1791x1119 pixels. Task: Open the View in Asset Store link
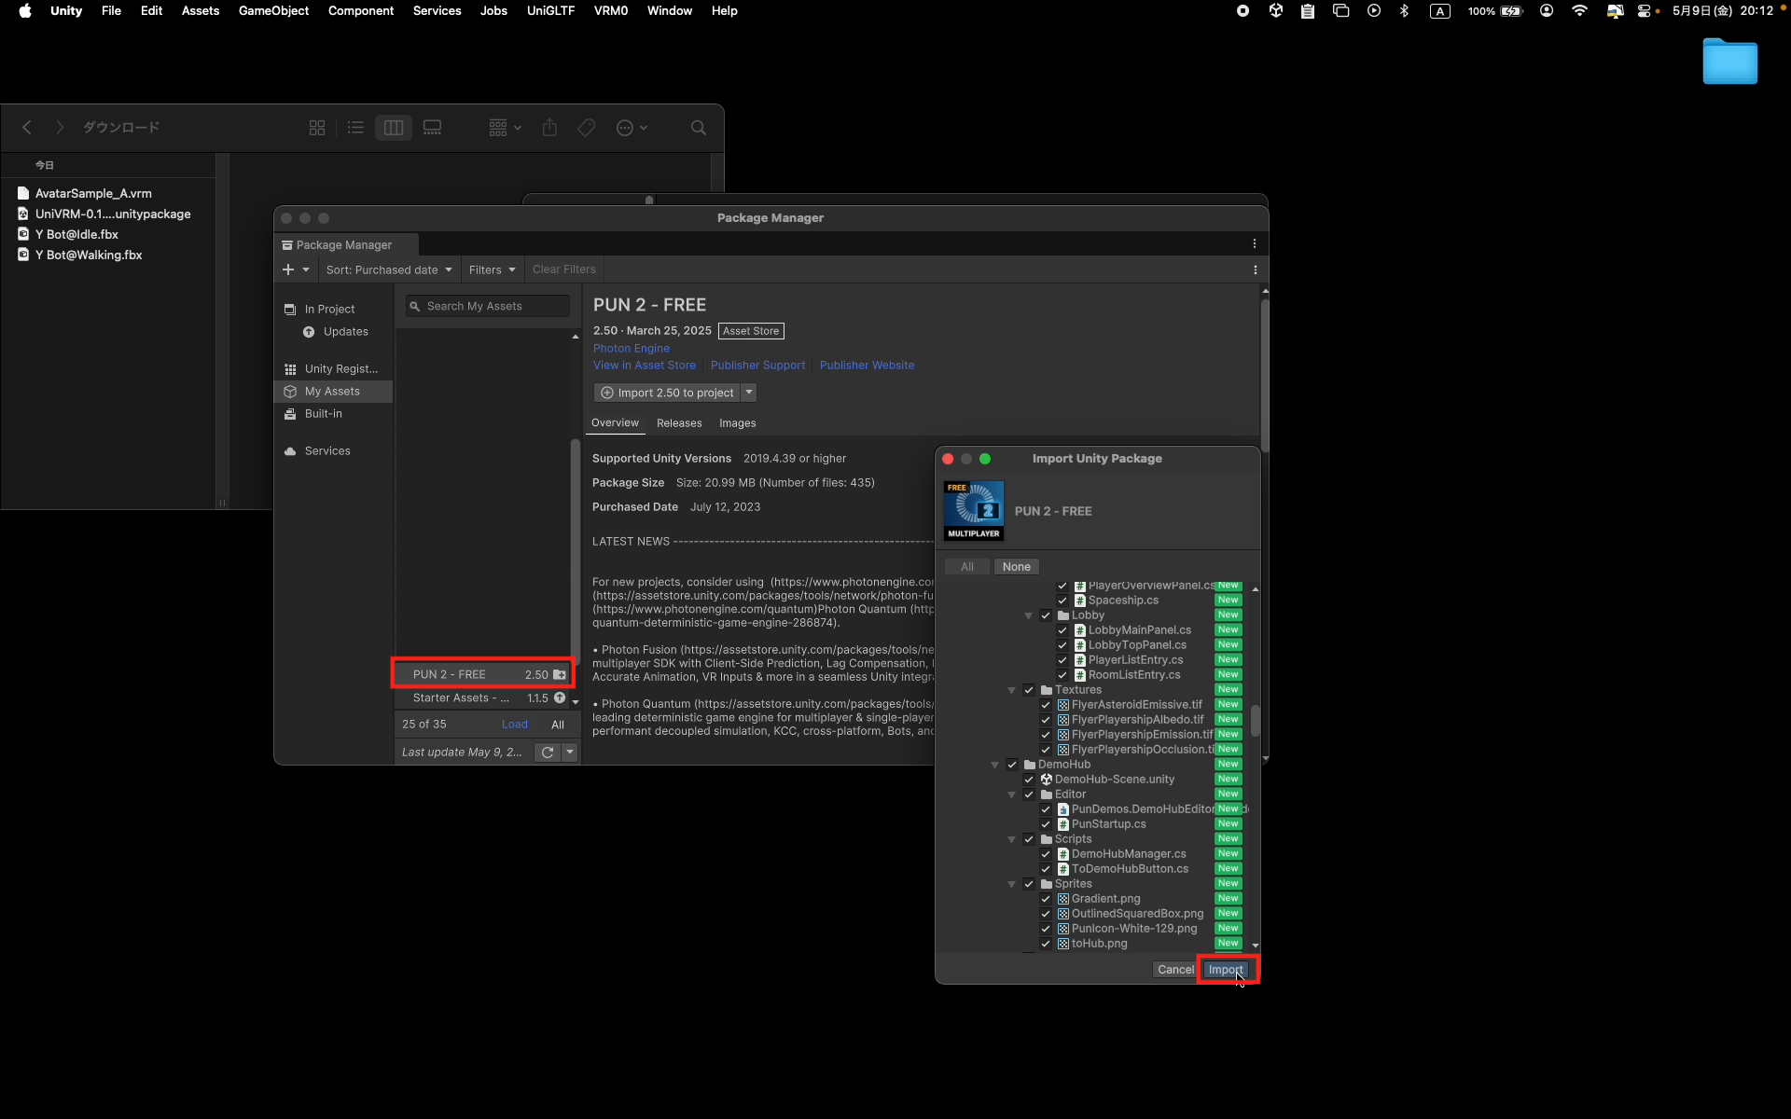(645, 366)
